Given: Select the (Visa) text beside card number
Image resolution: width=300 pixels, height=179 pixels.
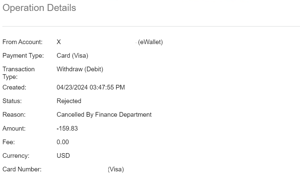Looking at the screenshot, I should pyautogui.click(x=116, y=169).
